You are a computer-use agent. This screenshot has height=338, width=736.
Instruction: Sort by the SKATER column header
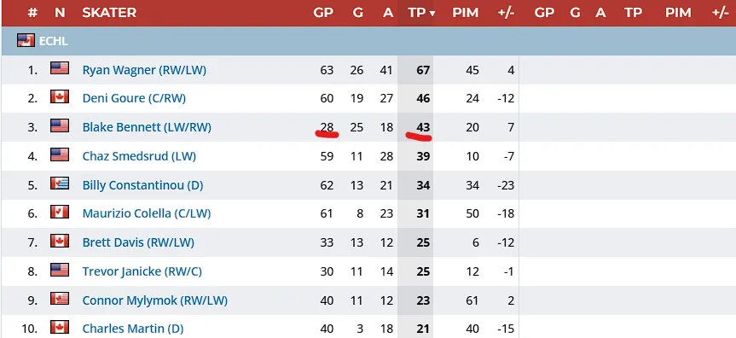[x=109, y=13]
